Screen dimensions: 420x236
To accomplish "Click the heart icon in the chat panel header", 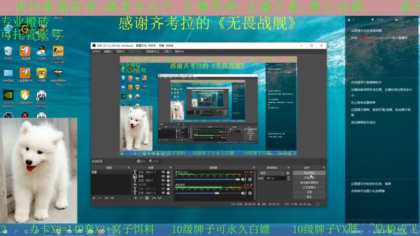I will click(x=373, y=19).
